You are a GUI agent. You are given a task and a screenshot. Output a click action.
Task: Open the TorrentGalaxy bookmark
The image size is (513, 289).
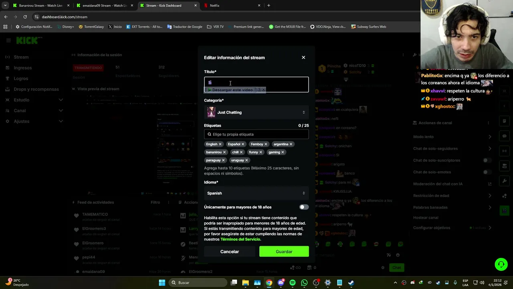[91, 27]
